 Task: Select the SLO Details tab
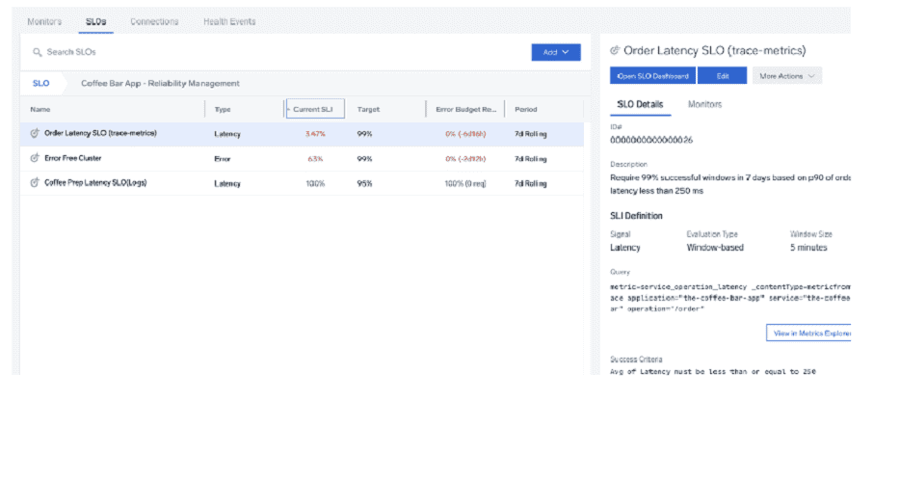pos(640,104)
